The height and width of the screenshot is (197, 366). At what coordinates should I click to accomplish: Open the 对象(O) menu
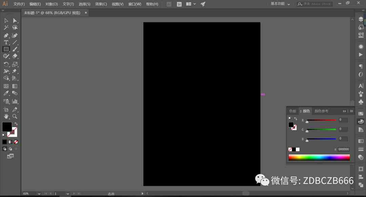52,4
